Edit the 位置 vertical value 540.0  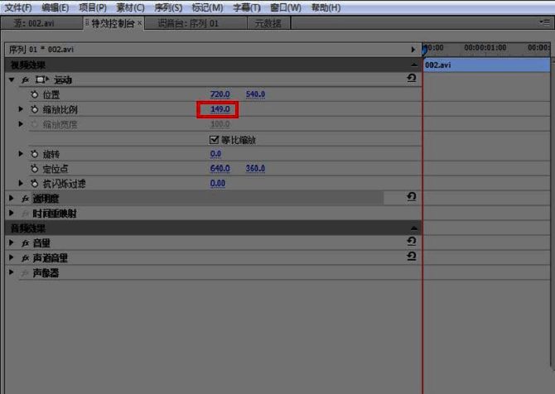point(255,94)
